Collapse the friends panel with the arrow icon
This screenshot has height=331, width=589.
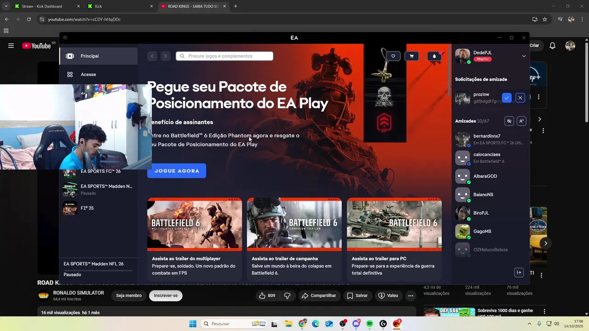coord(519,273)
